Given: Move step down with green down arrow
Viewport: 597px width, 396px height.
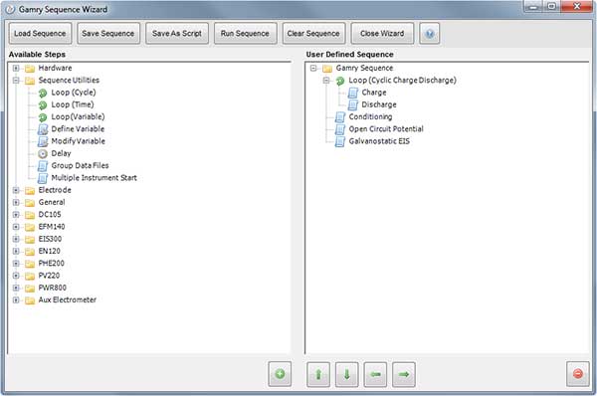Looking at the screenshot, I should [347, 375].
